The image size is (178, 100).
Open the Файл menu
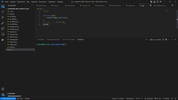(x=7, y=2)
